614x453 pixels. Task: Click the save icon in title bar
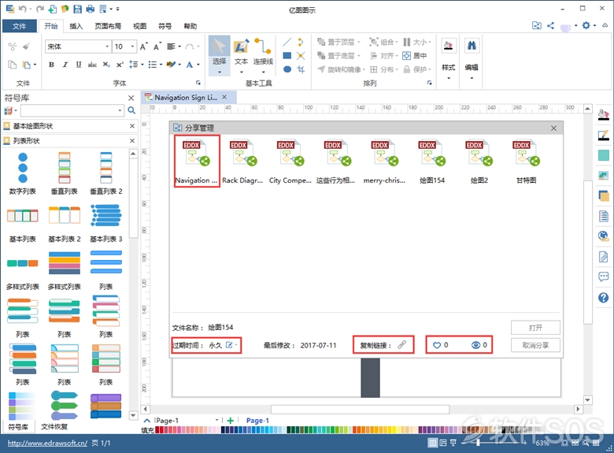tap(77, 9)
